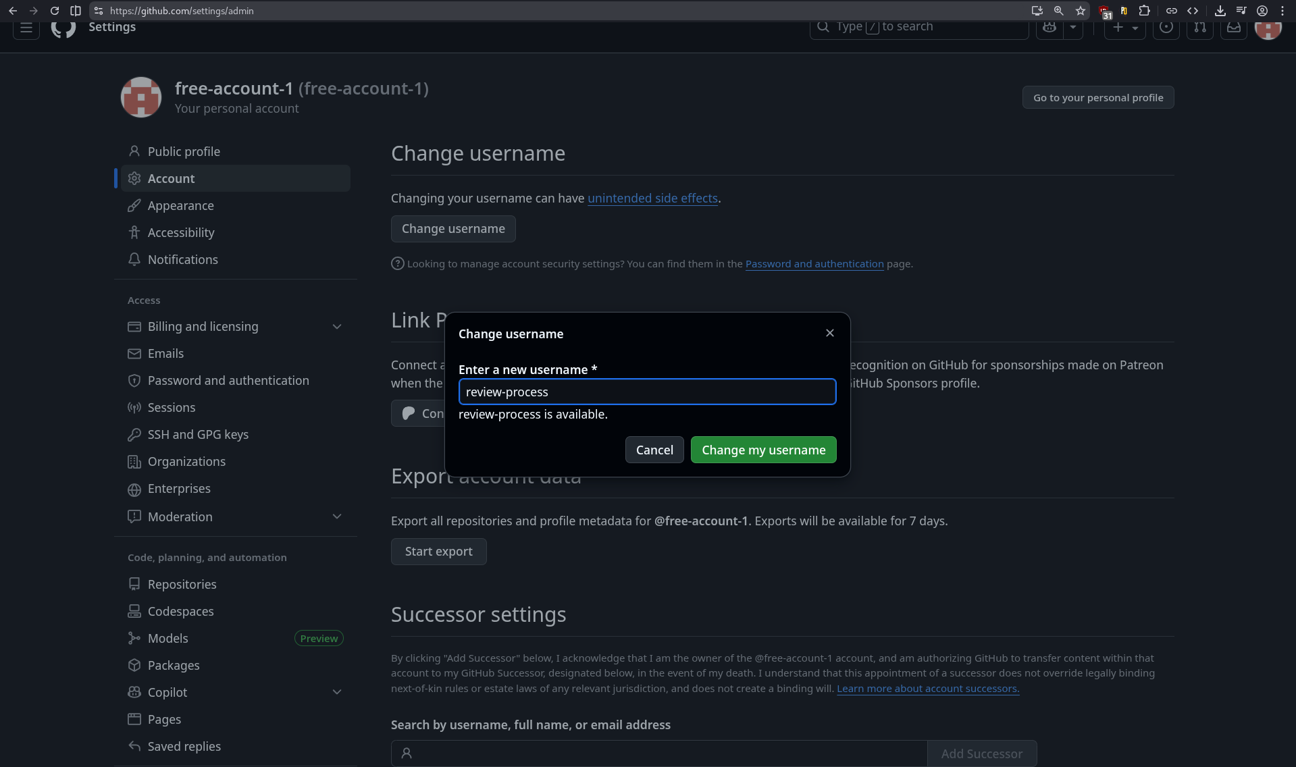This screenshot has width=1296, height=767.
Task: View pull requests using the header icon
Action: coord(1200,27)
